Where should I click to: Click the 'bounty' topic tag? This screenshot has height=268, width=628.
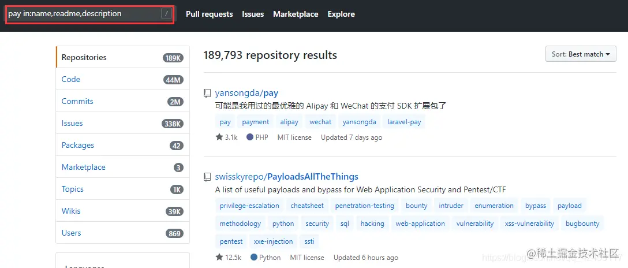[x=417, y=206]
